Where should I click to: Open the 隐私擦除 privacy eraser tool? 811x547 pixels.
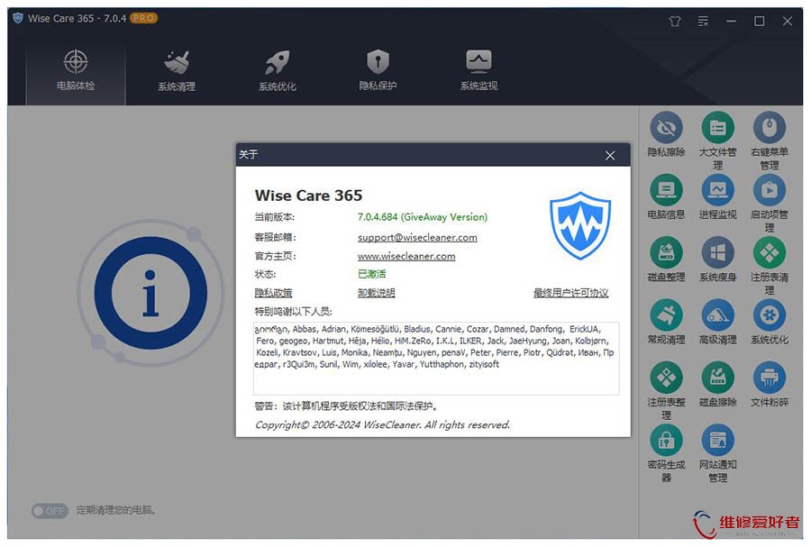(x=666, y=133)
